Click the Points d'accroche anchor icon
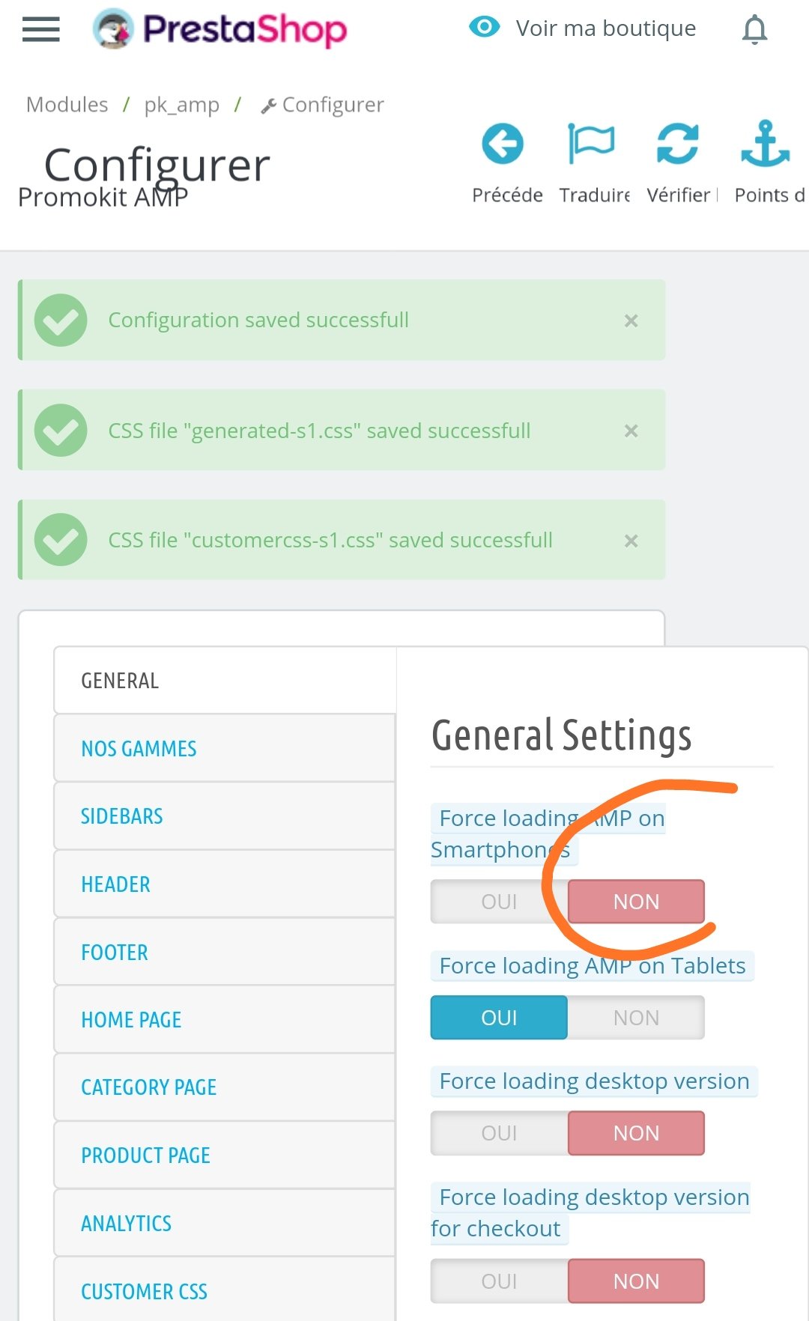 coord(765,144)
